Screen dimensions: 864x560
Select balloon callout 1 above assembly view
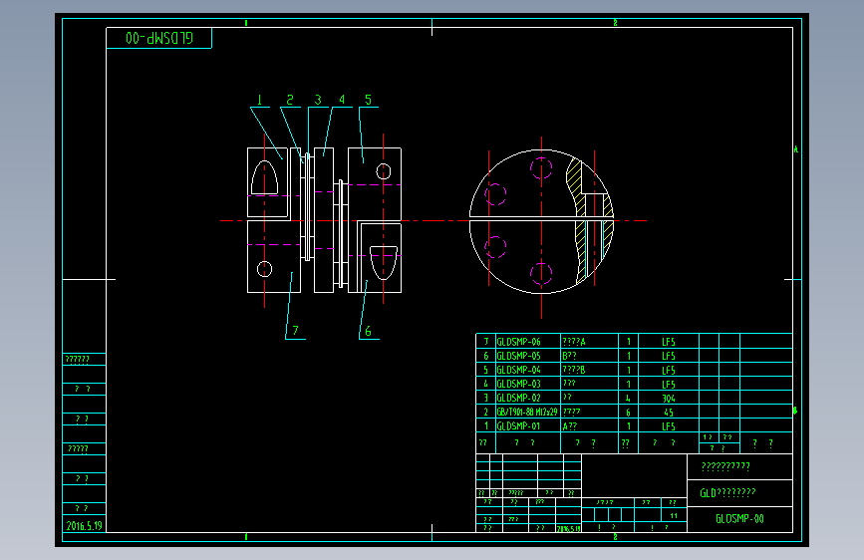[x=259, y=101]
